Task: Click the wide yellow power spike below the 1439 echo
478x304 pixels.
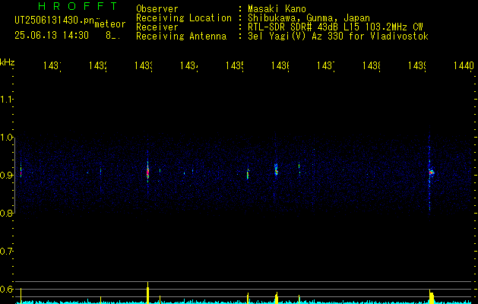Action: coord(432,297)
